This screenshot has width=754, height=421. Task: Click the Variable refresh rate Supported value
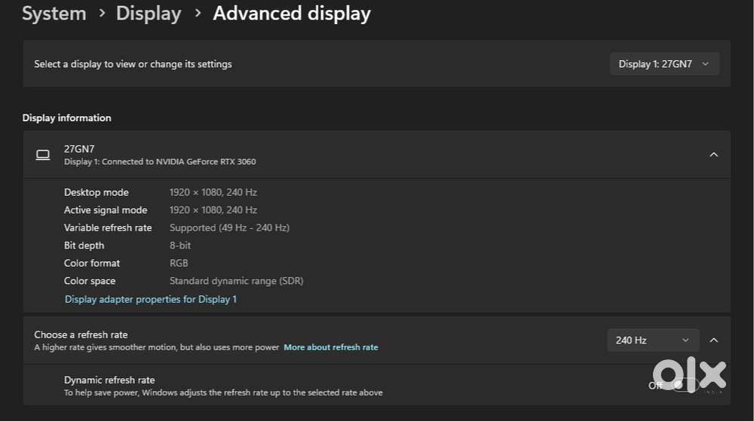click(229, 227)
